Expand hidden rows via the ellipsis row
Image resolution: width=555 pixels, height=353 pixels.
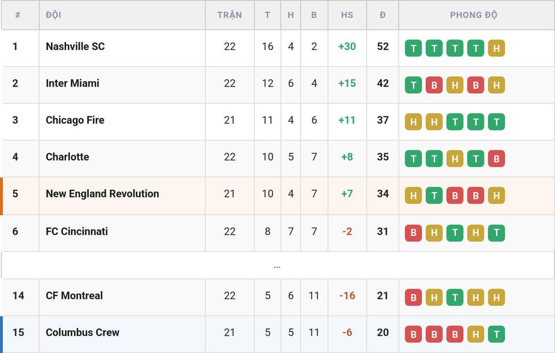point(277,266)
